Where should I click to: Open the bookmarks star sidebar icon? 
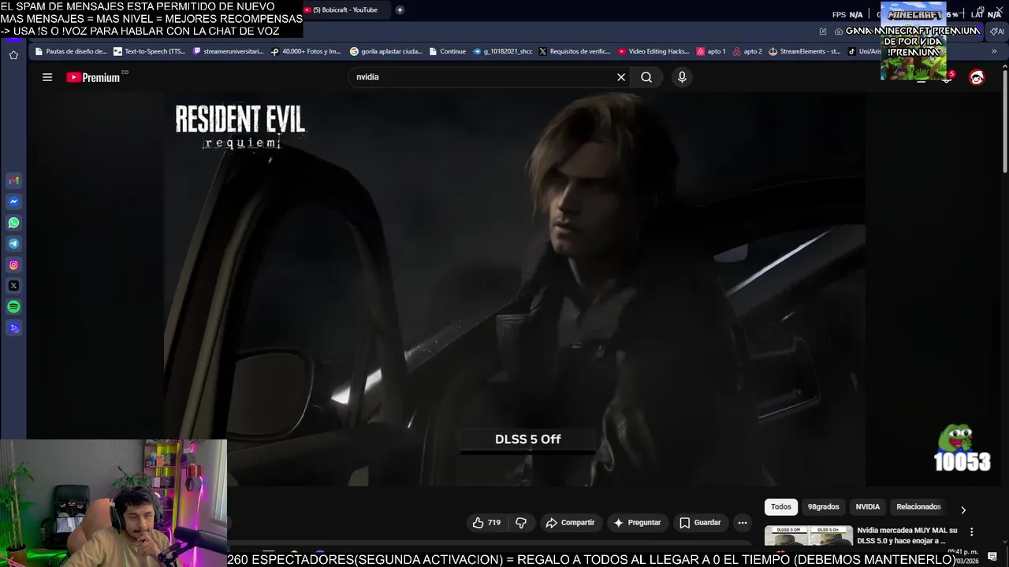(13, 55)
